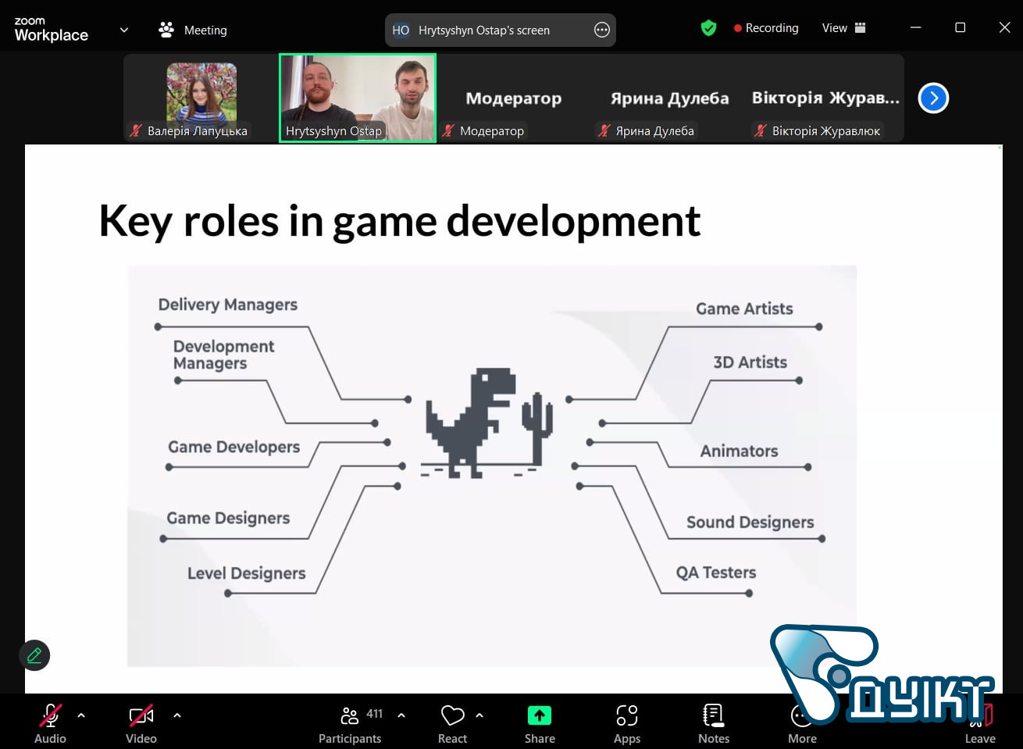Maximize the Zoom window

(x=961, y=27)
